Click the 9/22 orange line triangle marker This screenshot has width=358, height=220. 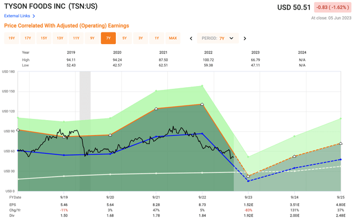202,104
